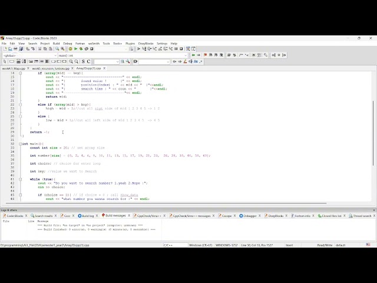Click the Rebuild toolbar icon

tap(87, 49)
